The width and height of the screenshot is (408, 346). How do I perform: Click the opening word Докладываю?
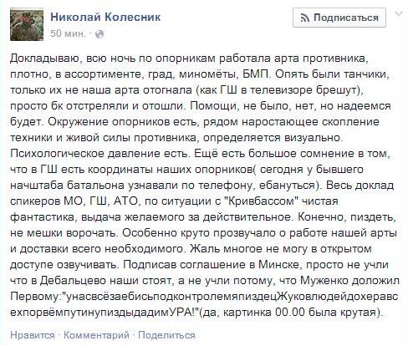45,59
